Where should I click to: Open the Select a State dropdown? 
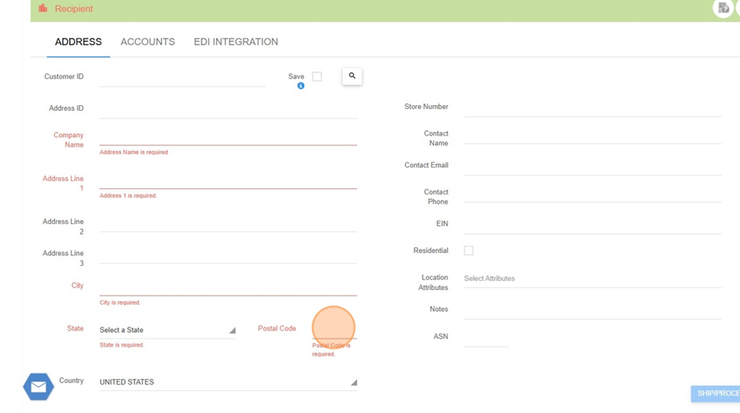[167, 330]
